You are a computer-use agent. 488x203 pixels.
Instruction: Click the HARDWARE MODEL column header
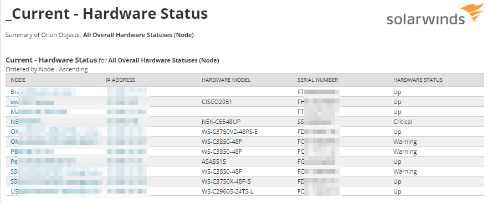click(226, 80)
